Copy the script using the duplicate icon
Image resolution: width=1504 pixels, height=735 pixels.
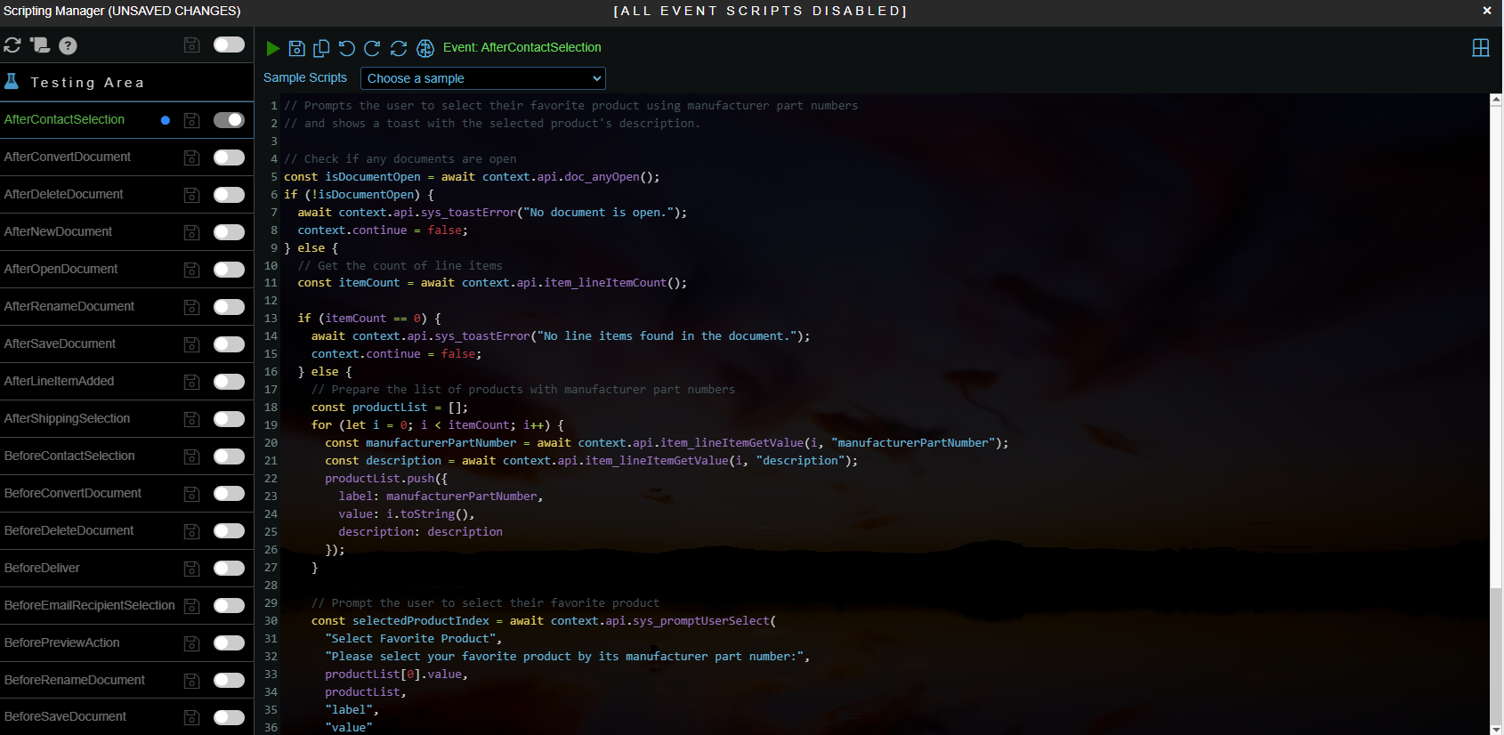click(x=321, y=48)
